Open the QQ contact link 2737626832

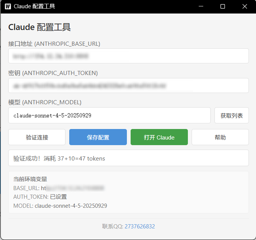click(140, 226)
